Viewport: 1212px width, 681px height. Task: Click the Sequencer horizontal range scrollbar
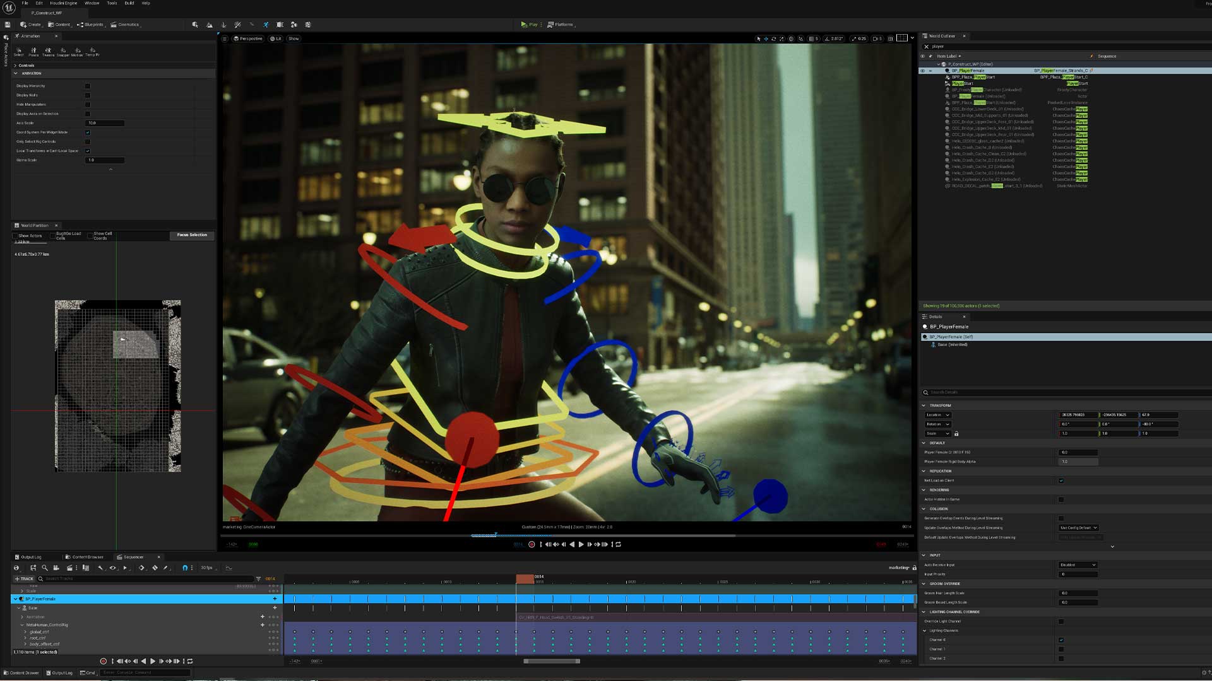click(552, 661)
